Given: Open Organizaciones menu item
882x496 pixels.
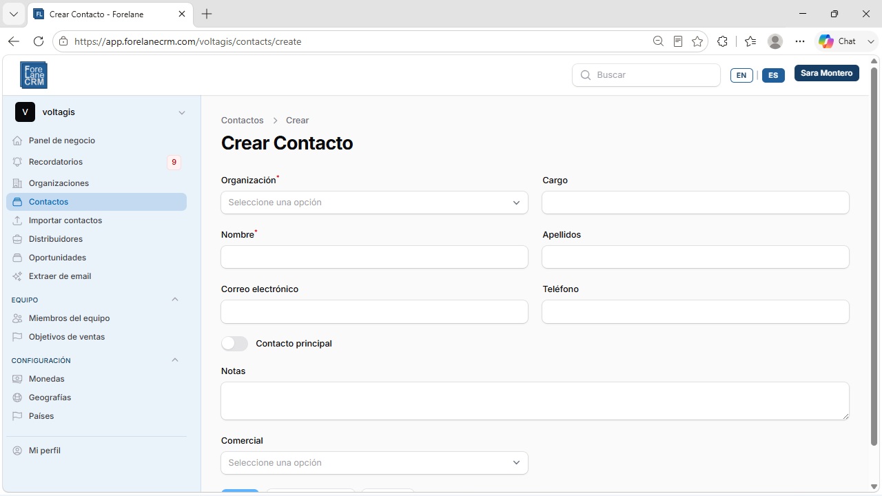Looking at the screenshot, I should point(96,183).
